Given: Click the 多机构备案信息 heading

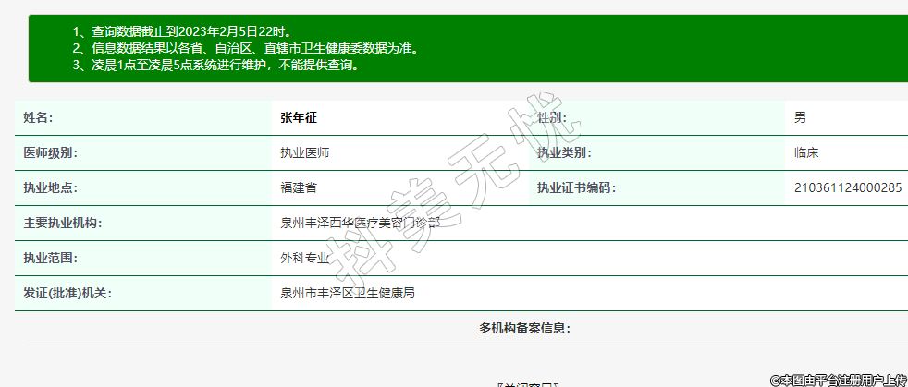Looking at the screenshot, I should pyautogui.click(x=524, y=328).
